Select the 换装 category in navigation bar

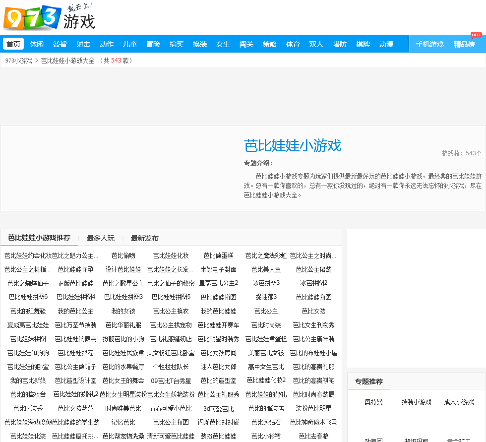pyautogui.click(x=200, y=44)
